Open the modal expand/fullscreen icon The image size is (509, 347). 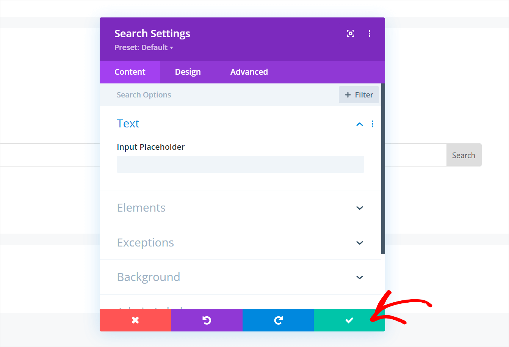point(350,33)
